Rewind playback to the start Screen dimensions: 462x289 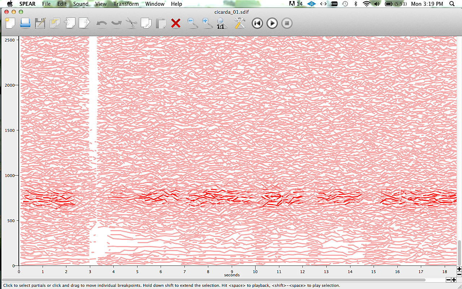[x=257, y=23]
